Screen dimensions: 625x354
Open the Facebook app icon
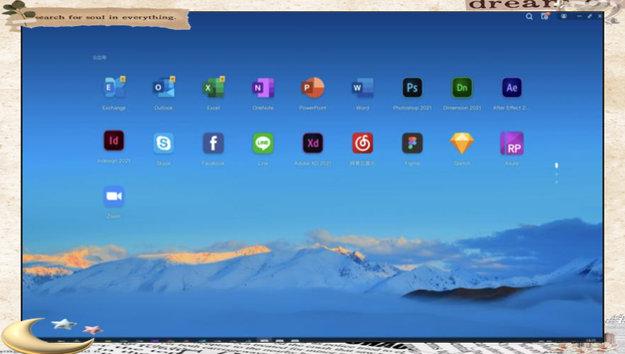(x=213, y=143)
